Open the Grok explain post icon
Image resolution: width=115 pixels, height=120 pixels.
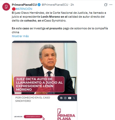[x=106, y=5]
